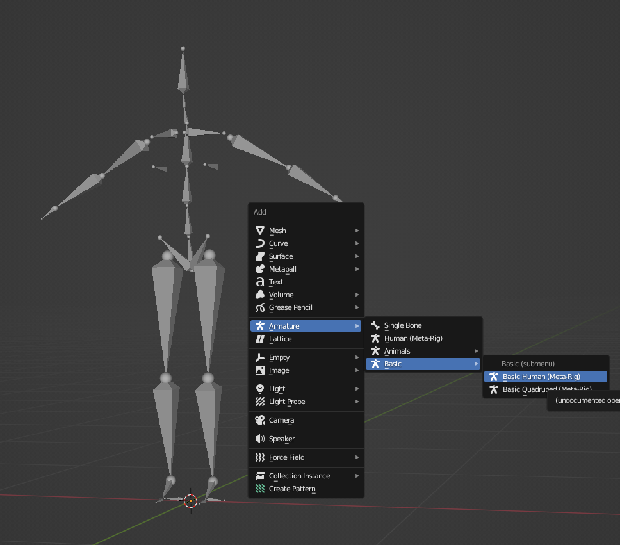The width and height of the screenshot is (620, 545).
Task: Expand the Surface submenu arrow
Action: pyautogui.click(x=357, y=256)
